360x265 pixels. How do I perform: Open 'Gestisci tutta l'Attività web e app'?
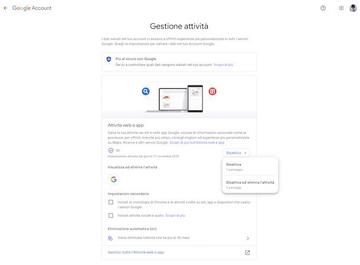136,252
